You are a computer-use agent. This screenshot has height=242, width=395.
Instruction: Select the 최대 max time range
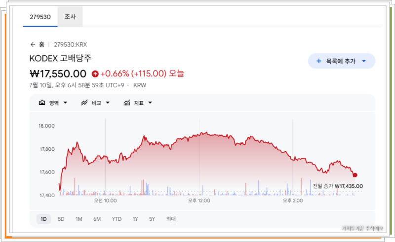171,219
